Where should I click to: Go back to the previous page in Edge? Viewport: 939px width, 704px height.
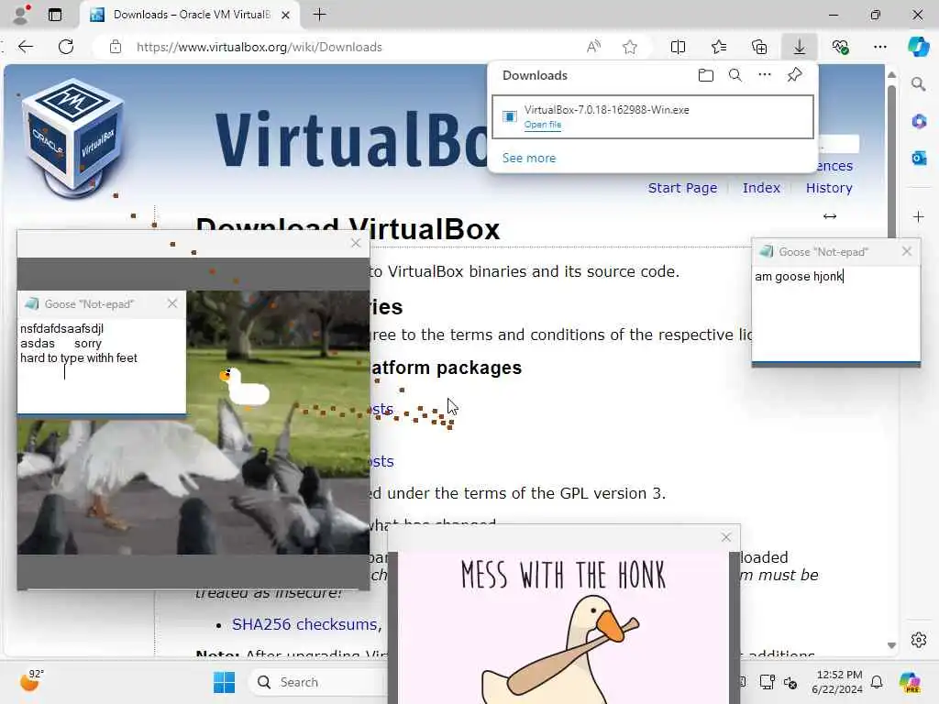pyautogui.click(x=26, y=47)
